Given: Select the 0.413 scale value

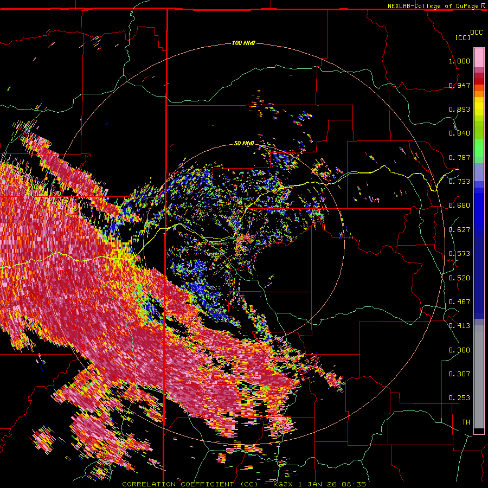Looking at the screenshot, I should (x=459, y=326).
